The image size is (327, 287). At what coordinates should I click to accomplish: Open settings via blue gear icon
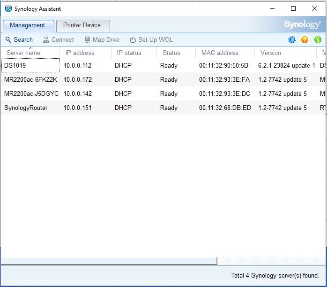292,39
